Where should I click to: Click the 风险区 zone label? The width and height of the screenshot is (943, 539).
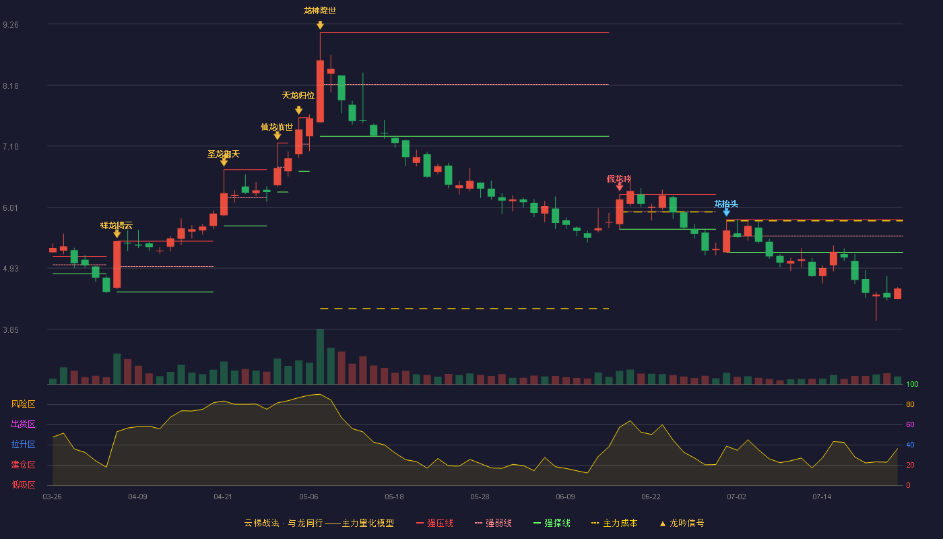pyautogui.click(x=23, y=404)
